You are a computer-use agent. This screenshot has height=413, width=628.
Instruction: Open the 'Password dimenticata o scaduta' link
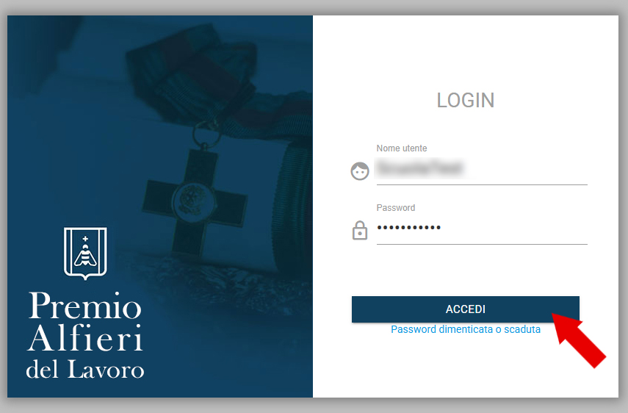pos(466,329)
